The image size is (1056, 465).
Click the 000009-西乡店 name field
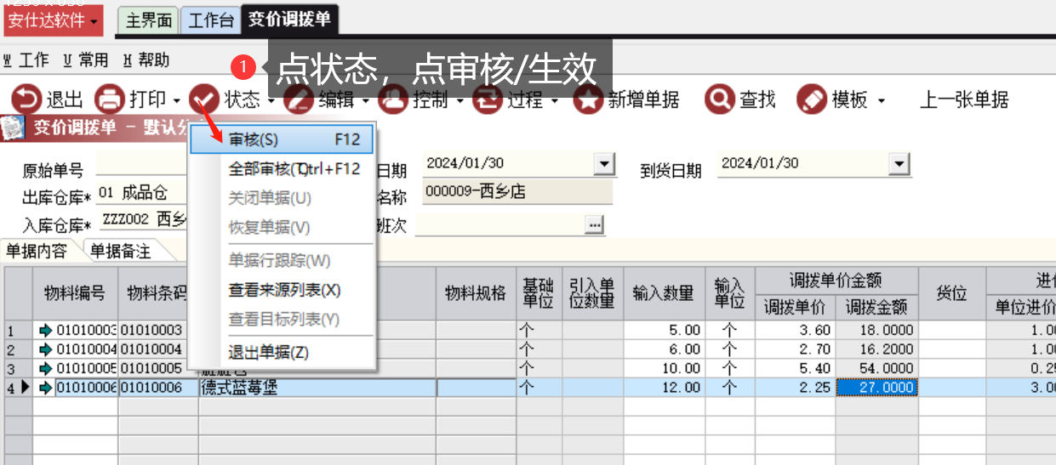(517, 193)
